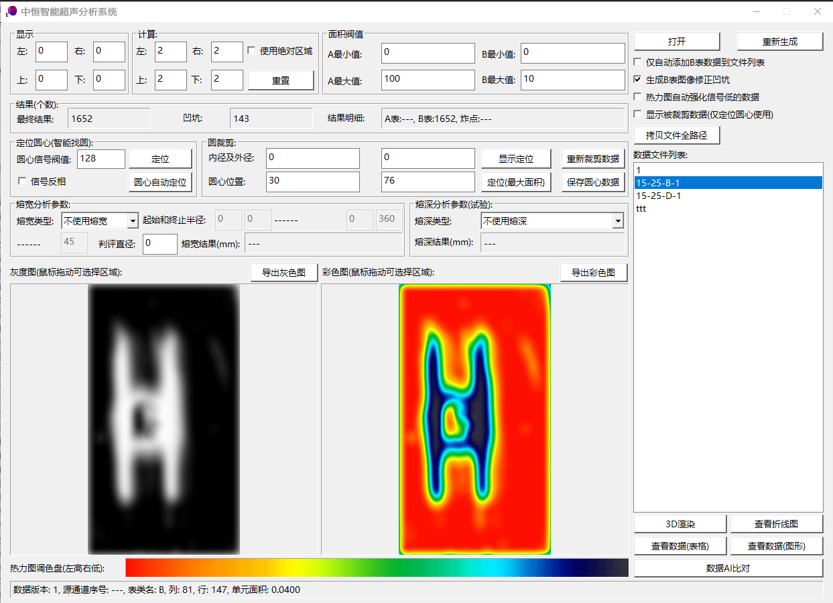Click 查看折线图 button
This screenshot has height=603, width=833.
[777, 524]
